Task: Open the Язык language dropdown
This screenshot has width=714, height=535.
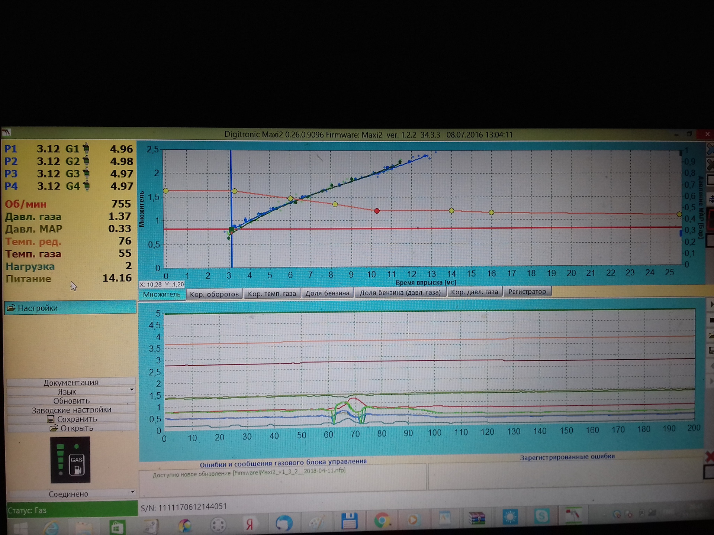Action: coord(71,392)
